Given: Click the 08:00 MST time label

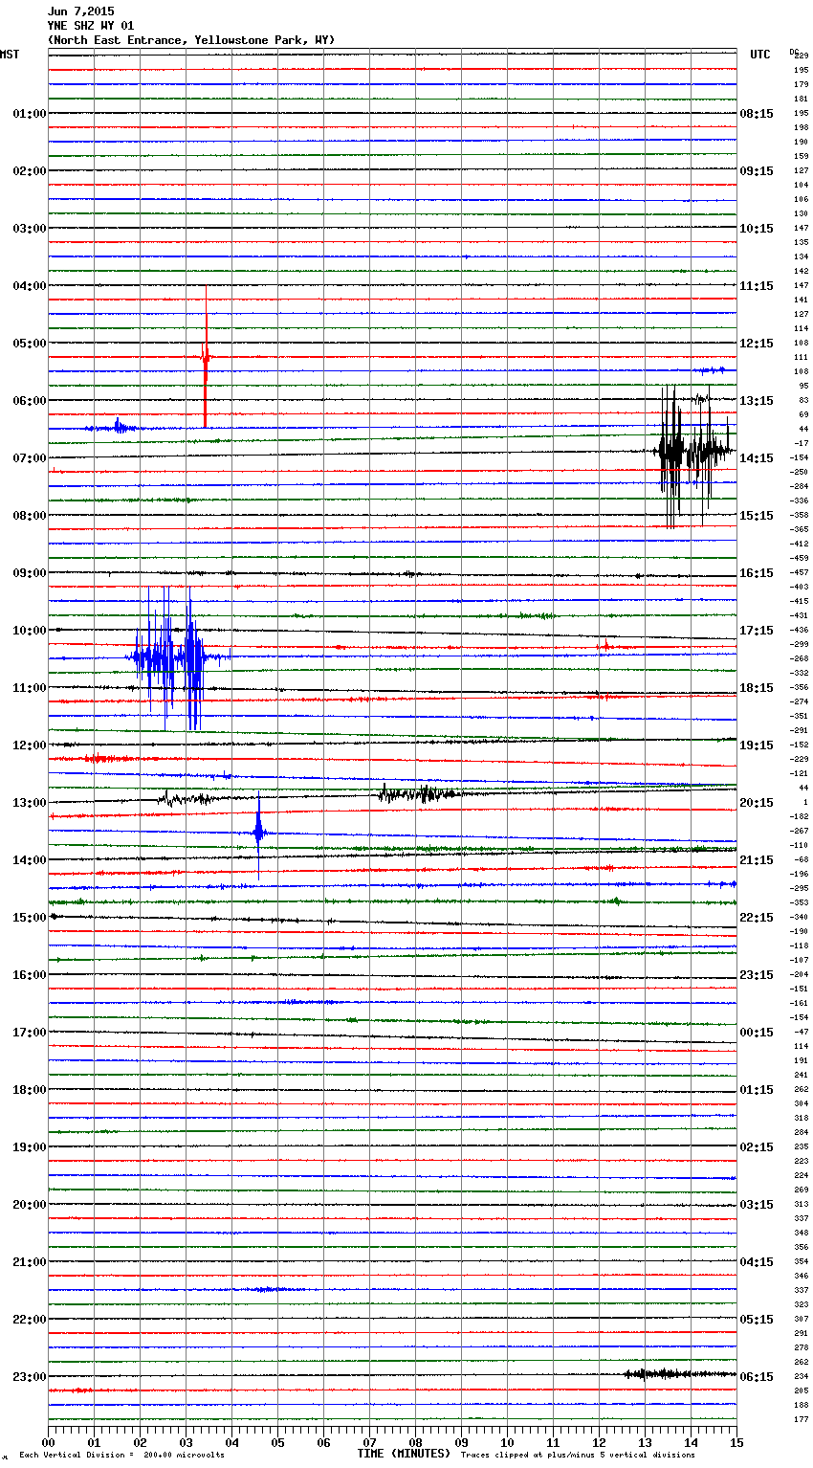Looking at the screenshot, I should 30,516.
